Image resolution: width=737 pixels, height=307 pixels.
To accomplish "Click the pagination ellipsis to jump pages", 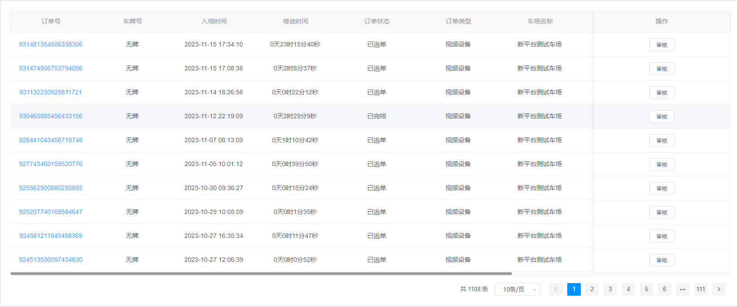I will 682,289.
